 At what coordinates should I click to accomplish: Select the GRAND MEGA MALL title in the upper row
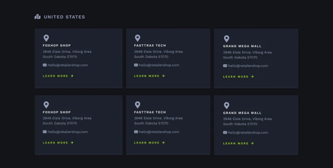(x=242, y=46)
